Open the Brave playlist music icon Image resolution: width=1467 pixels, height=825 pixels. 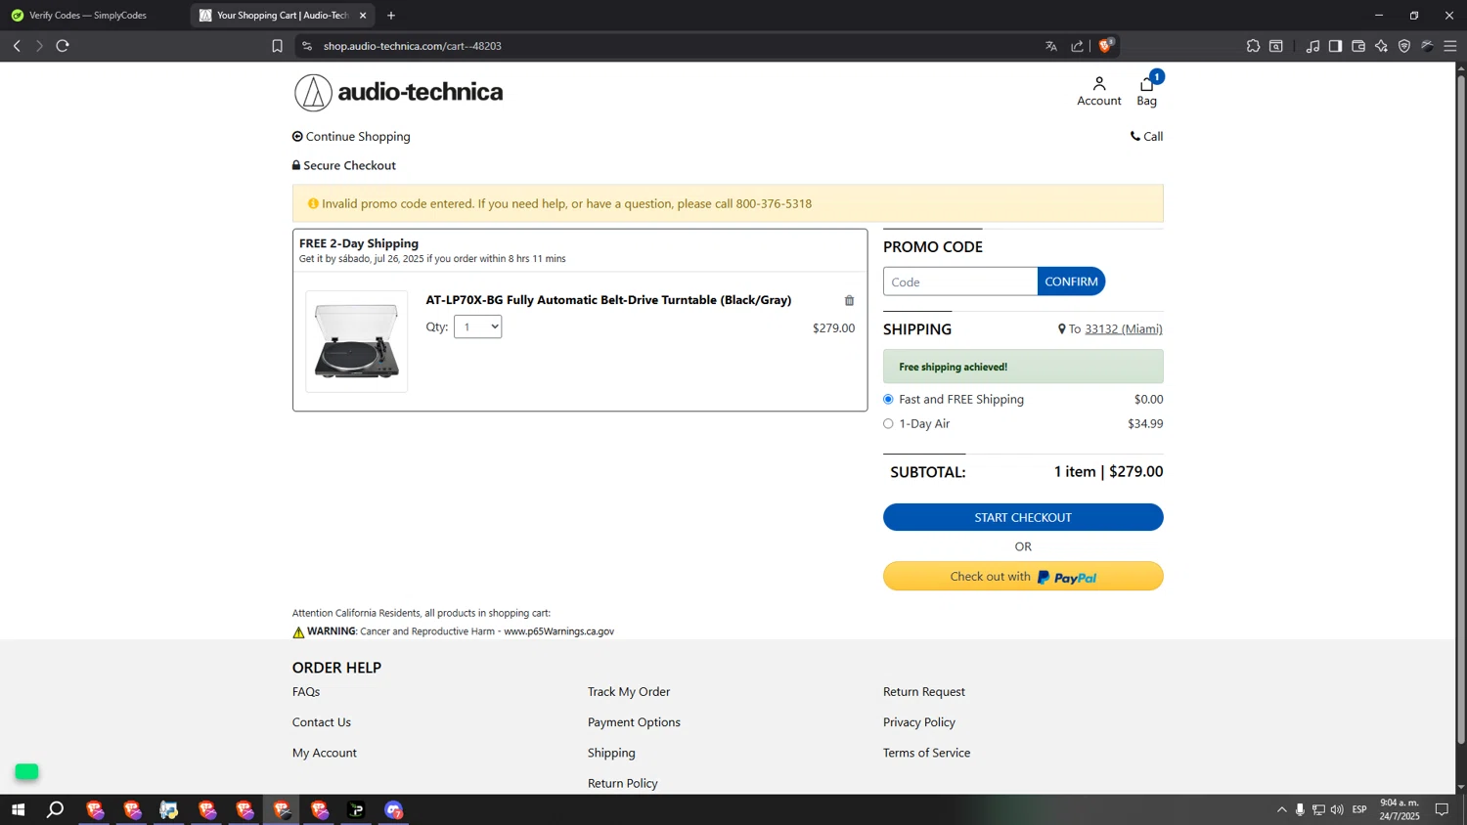(1312, 46)
